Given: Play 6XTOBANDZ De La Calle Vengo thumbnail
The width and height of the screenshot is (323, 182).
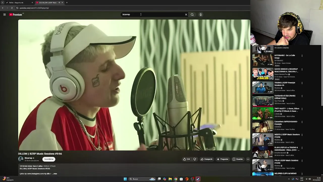Looking at the screenshot, I should (x=263, y=60).
